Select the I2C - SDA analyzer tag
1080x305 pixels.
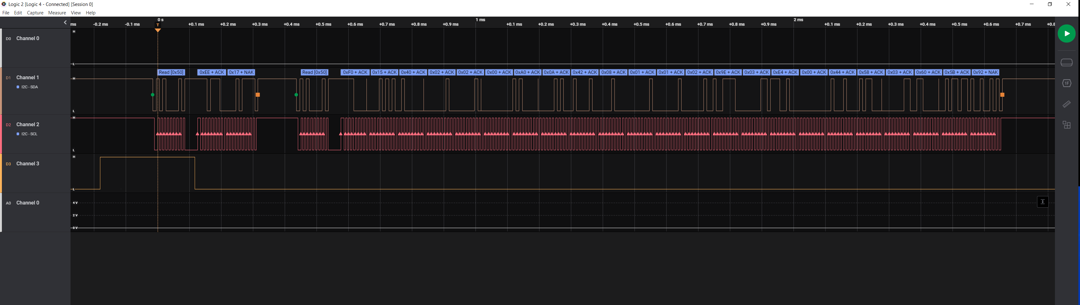tap(27, 87)
